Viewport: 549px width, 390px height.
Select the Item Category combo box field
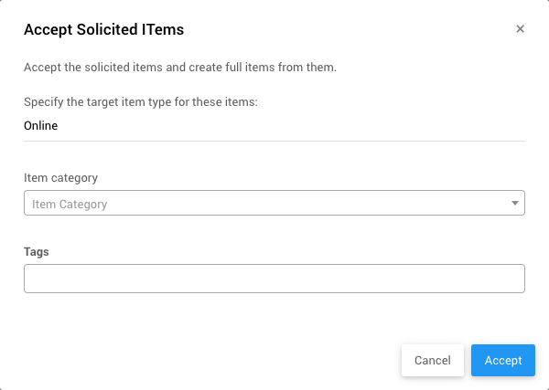(x=265, y=204)
